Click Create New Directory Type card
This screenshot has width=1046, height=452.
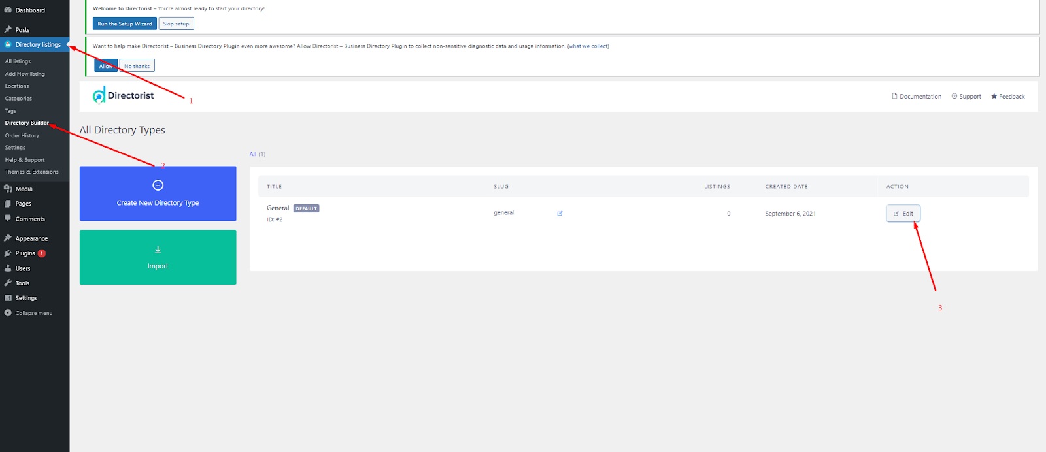[x=158, y=193]
